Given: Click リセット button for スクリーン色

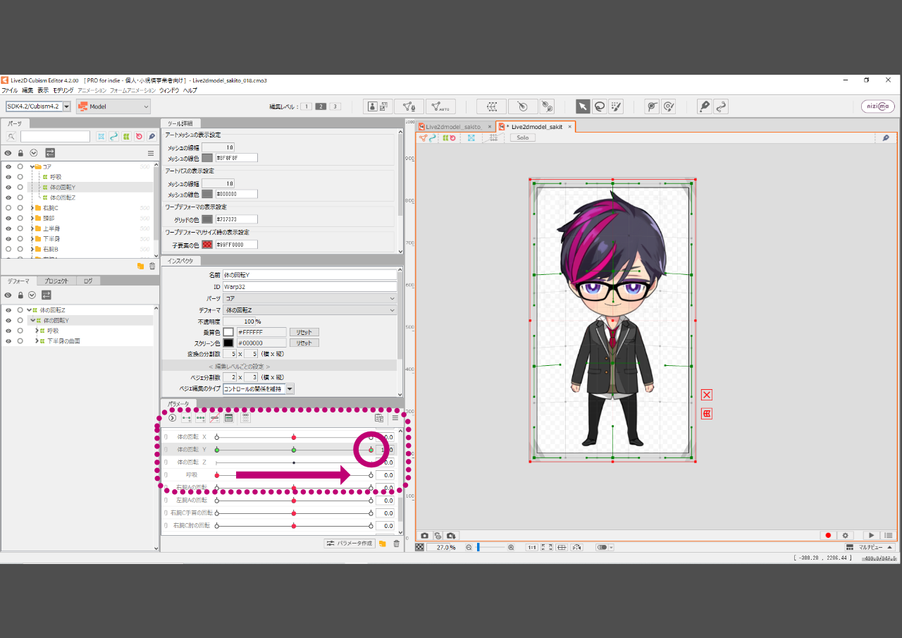Looking at the screenshot, I should click(x=304, y=343).
